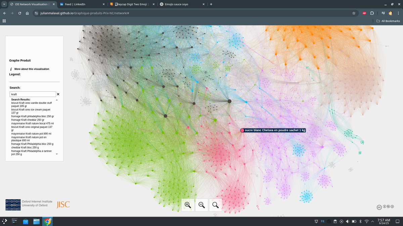Image resolution: width=403 pixels, height=226 pixels.
Task: Focus the search field containing kraft
Action: pos(33,94)
